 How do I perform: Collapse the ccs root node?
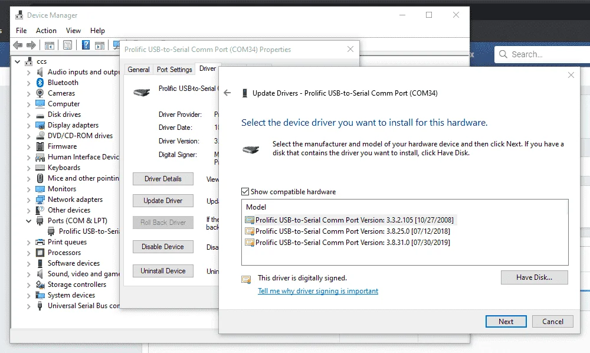[x=17, y=61]
